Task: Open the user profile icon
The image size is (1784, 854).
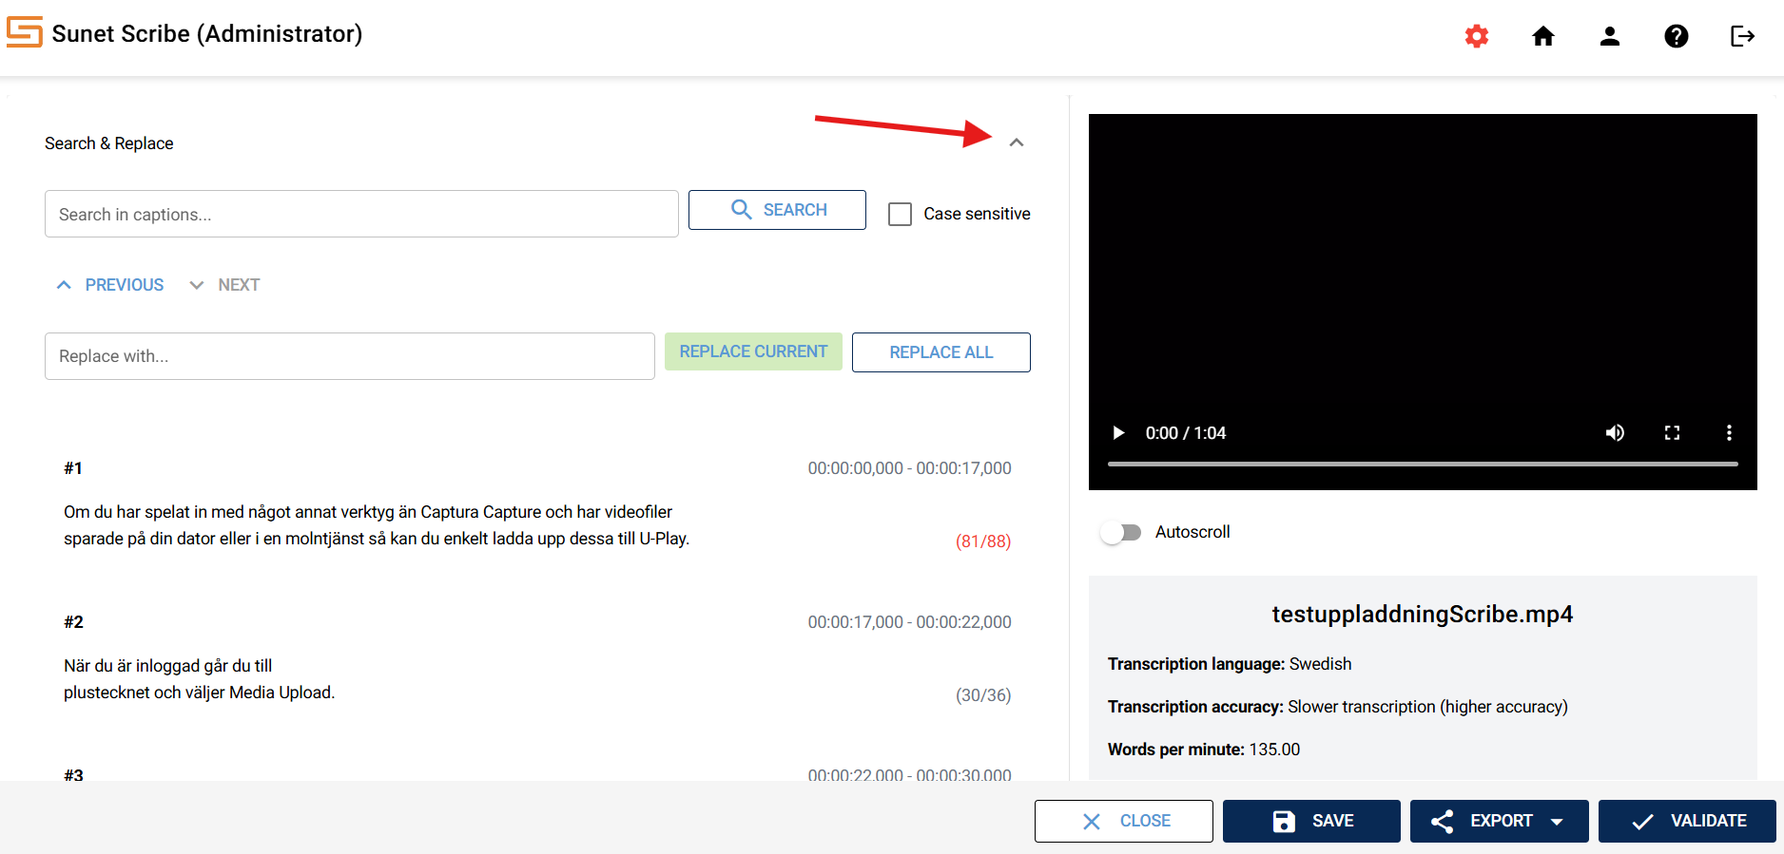Action: pos(1609,36)
